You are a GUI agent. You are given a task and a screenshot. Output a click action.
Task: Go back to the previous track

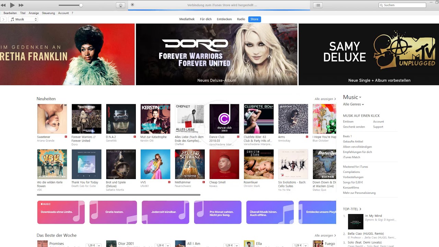3,5
